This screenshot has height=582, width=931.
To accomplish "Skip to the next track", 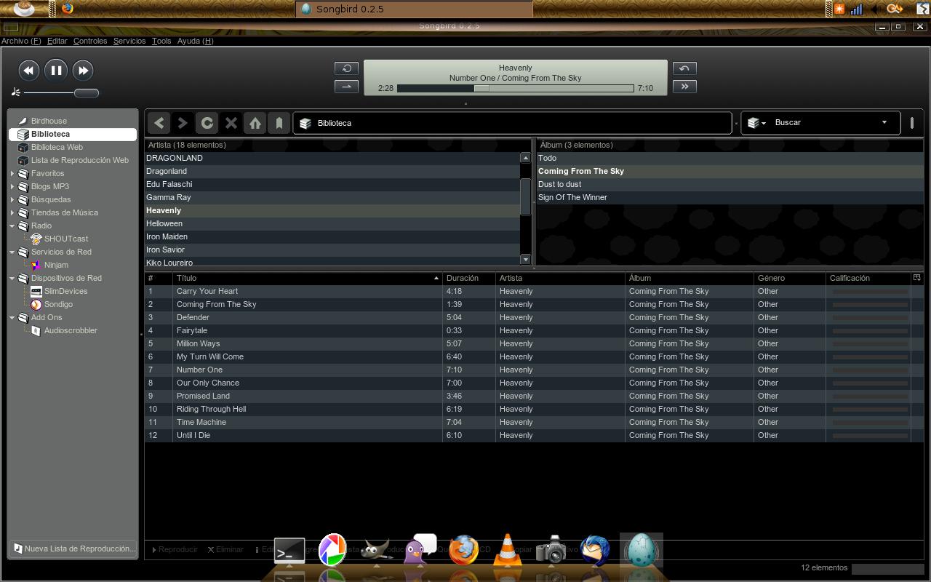I will click(84, 71).
